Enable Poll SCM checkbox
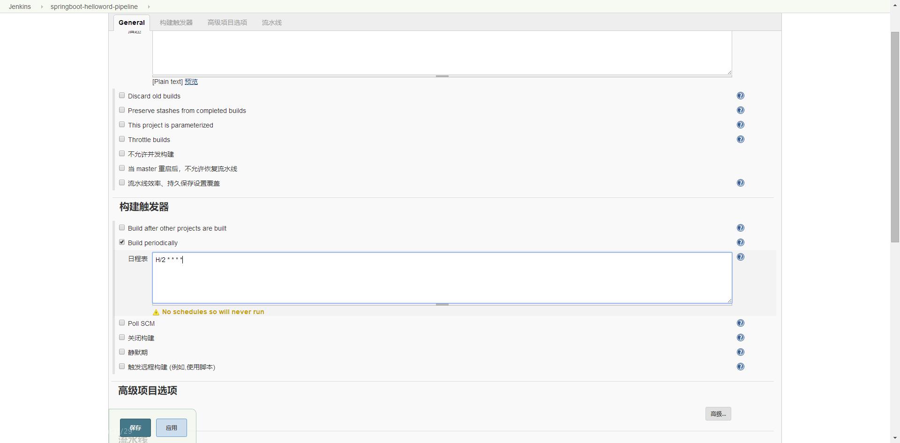The width and height of the screenshot is (900, 443). click(122, 323)
